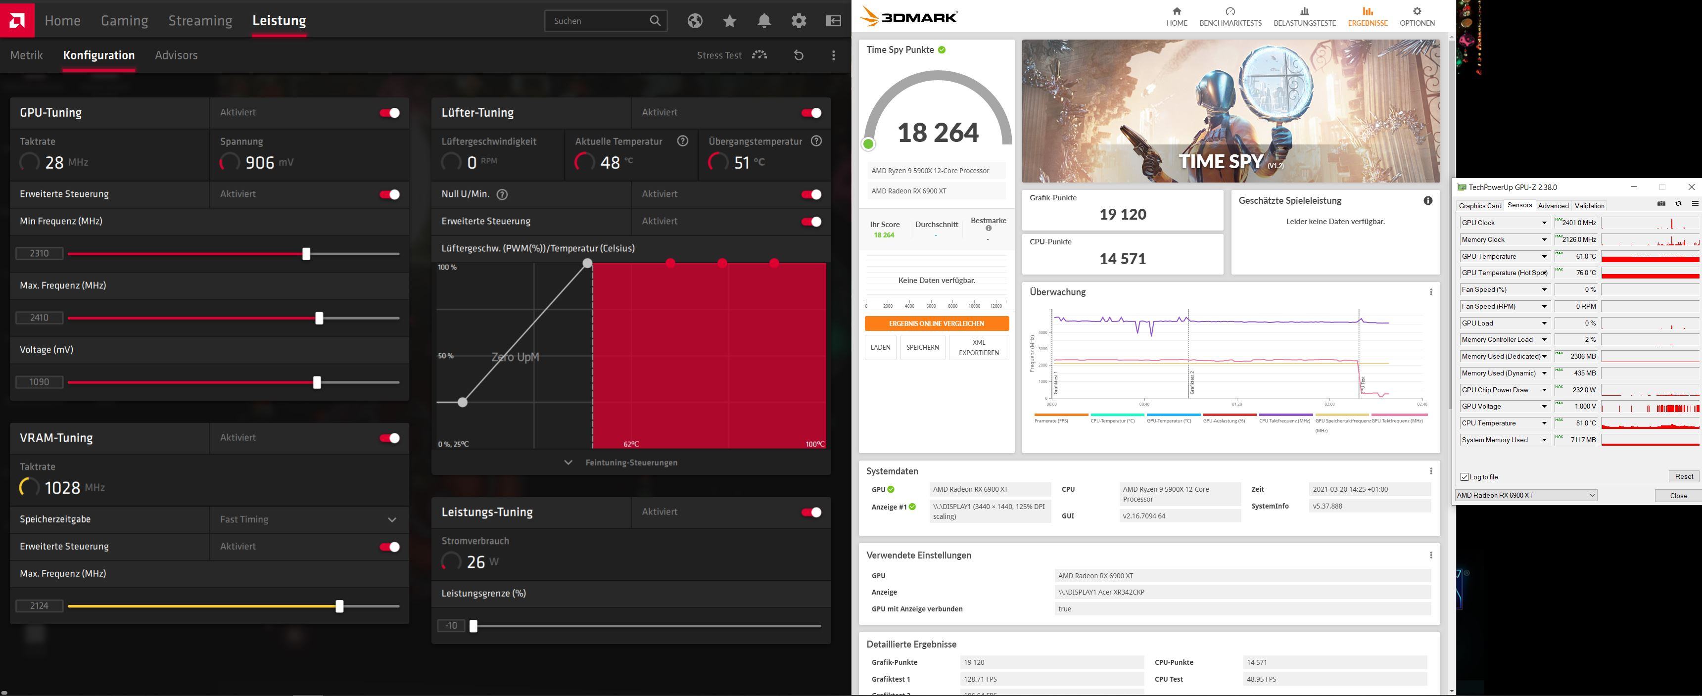Screen dimensions: 1702x696
Task: Click the LADEN button
Action: pyautogui.click(x=880, y=347)
